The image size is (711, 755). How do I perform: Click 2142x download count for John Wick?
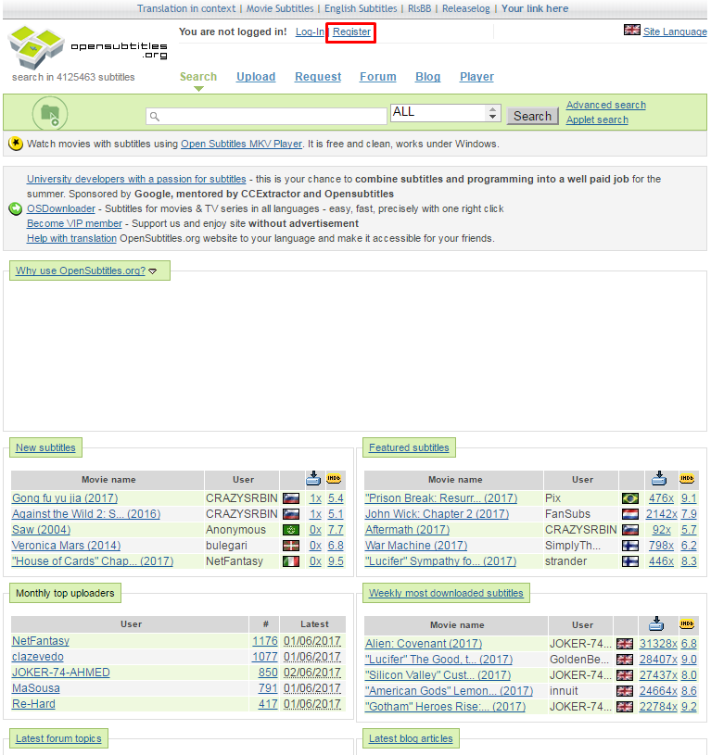[662, 514]
